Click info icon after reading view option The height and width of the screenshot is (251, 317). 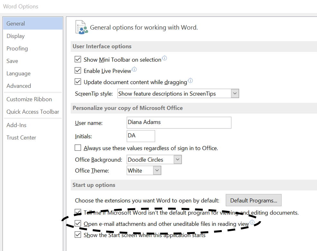pyautogui.click(x=252, y=222)
